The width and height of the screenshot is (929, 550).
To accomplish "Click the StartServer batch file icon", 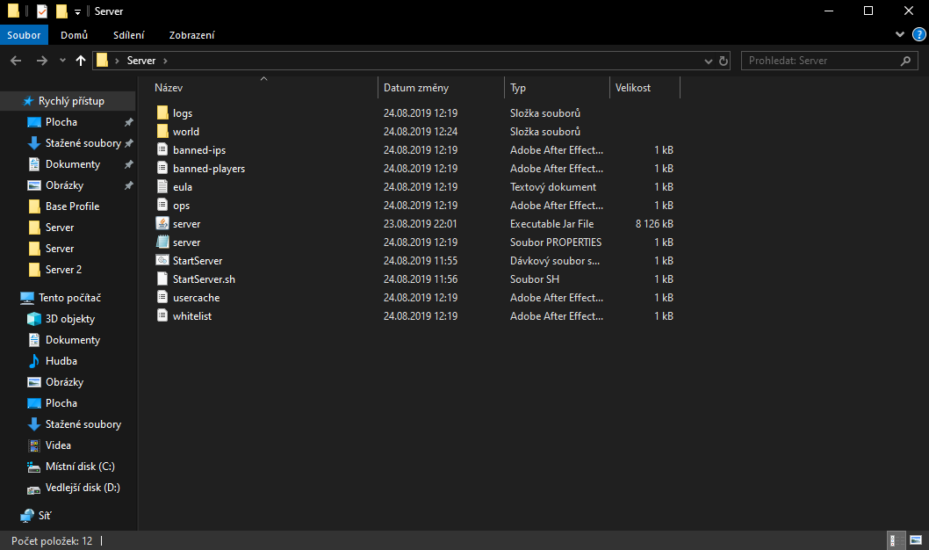I will pyautogui.click(x=162, y=261).
